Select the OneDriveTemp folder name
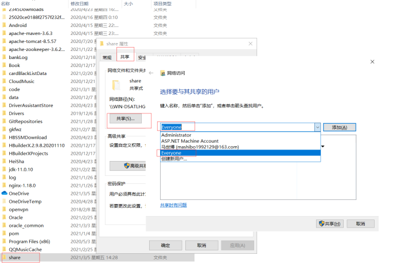 click(25, 202)
